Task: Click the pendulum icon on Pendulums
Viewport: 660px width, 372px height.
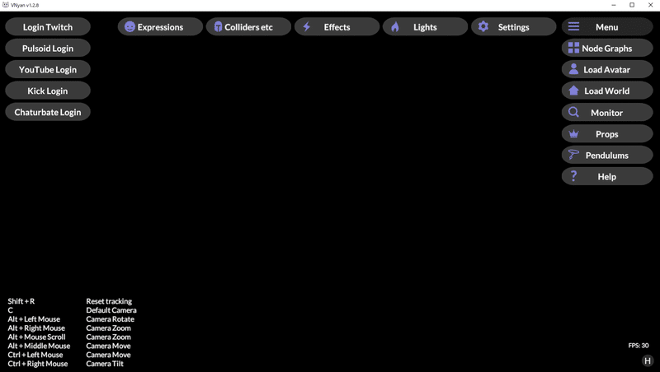Action: click(x=573, y=155)
